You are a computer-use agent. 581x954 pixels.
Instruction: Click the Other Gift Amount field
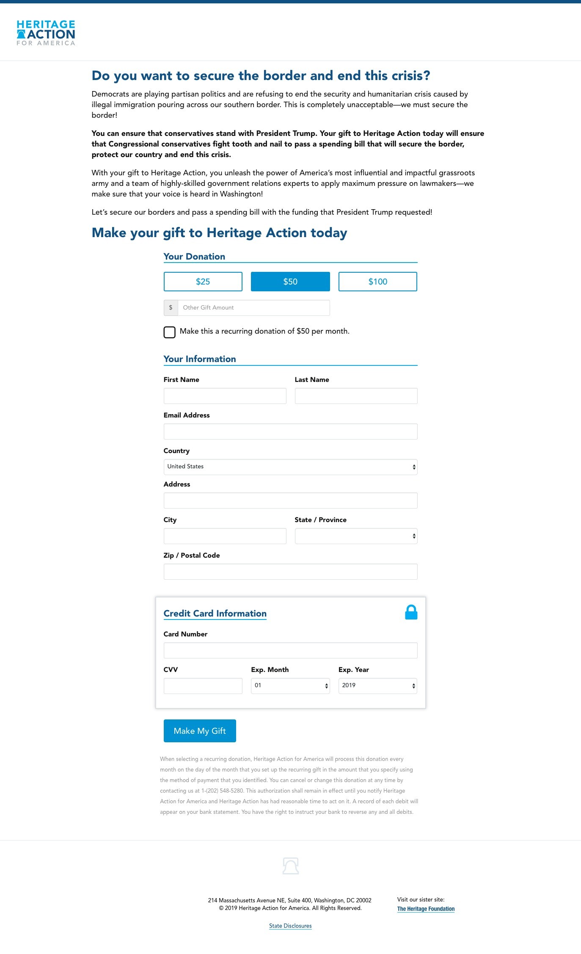point(253,307)
